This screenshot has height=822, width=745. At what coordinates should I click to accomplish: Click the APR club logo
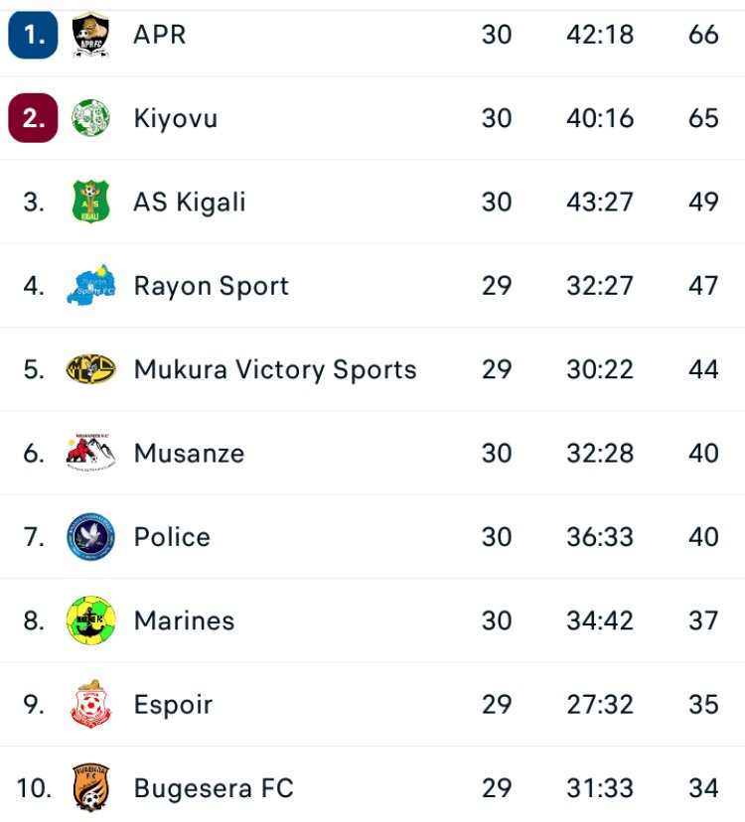tap(91, 35)
